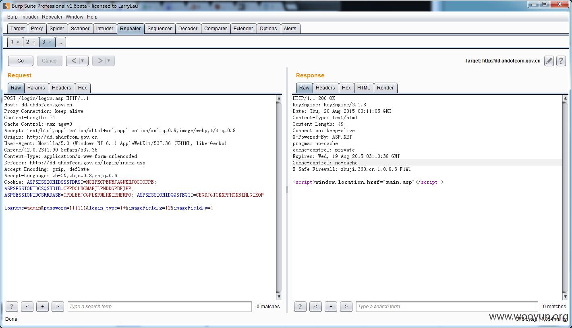Switch to the response HTML tab

point(364,88)
